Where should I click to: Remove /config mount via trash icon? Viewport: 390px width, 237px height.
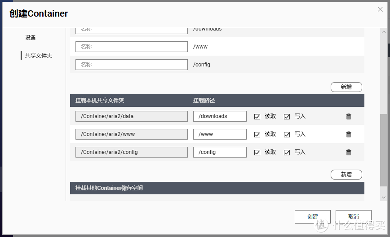[x=348, y=152]
